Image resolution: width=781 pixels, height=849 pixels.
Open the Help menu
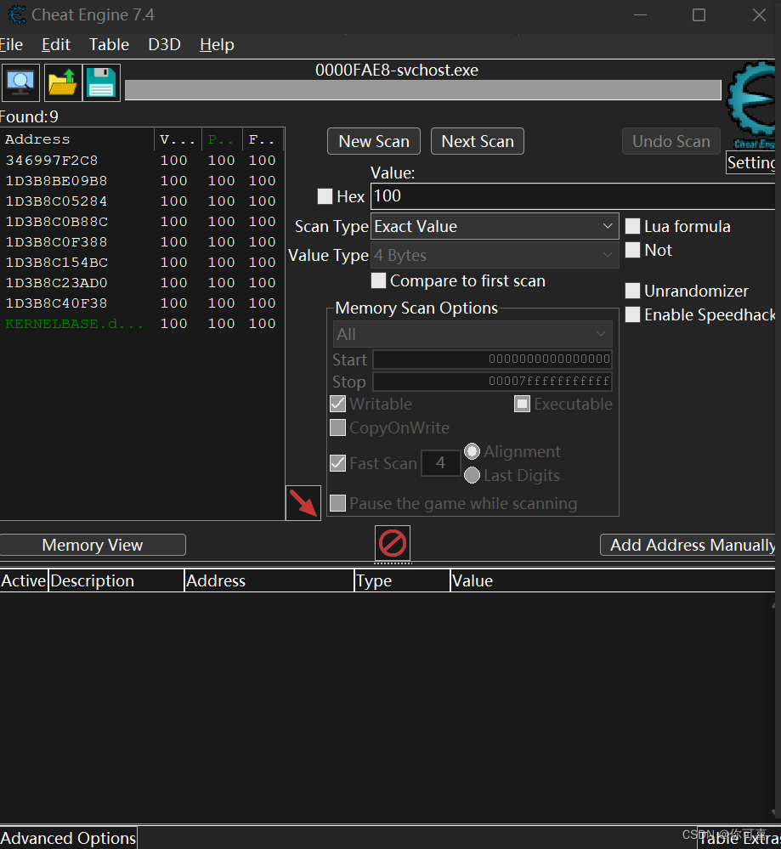click(217, 44)
